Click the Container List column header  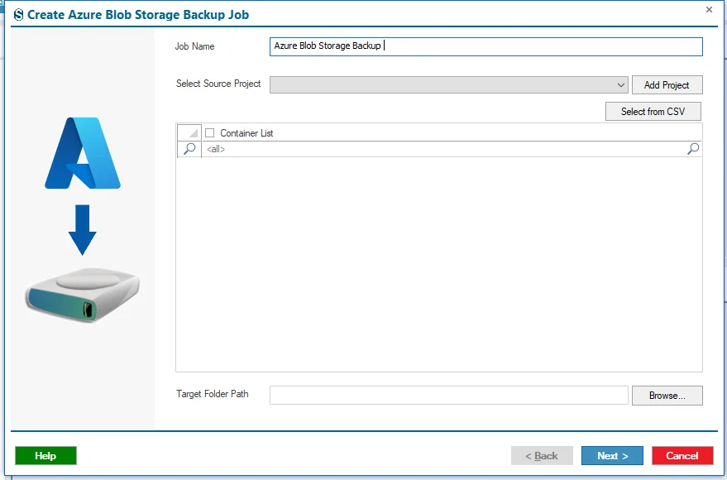pos(452,132)
